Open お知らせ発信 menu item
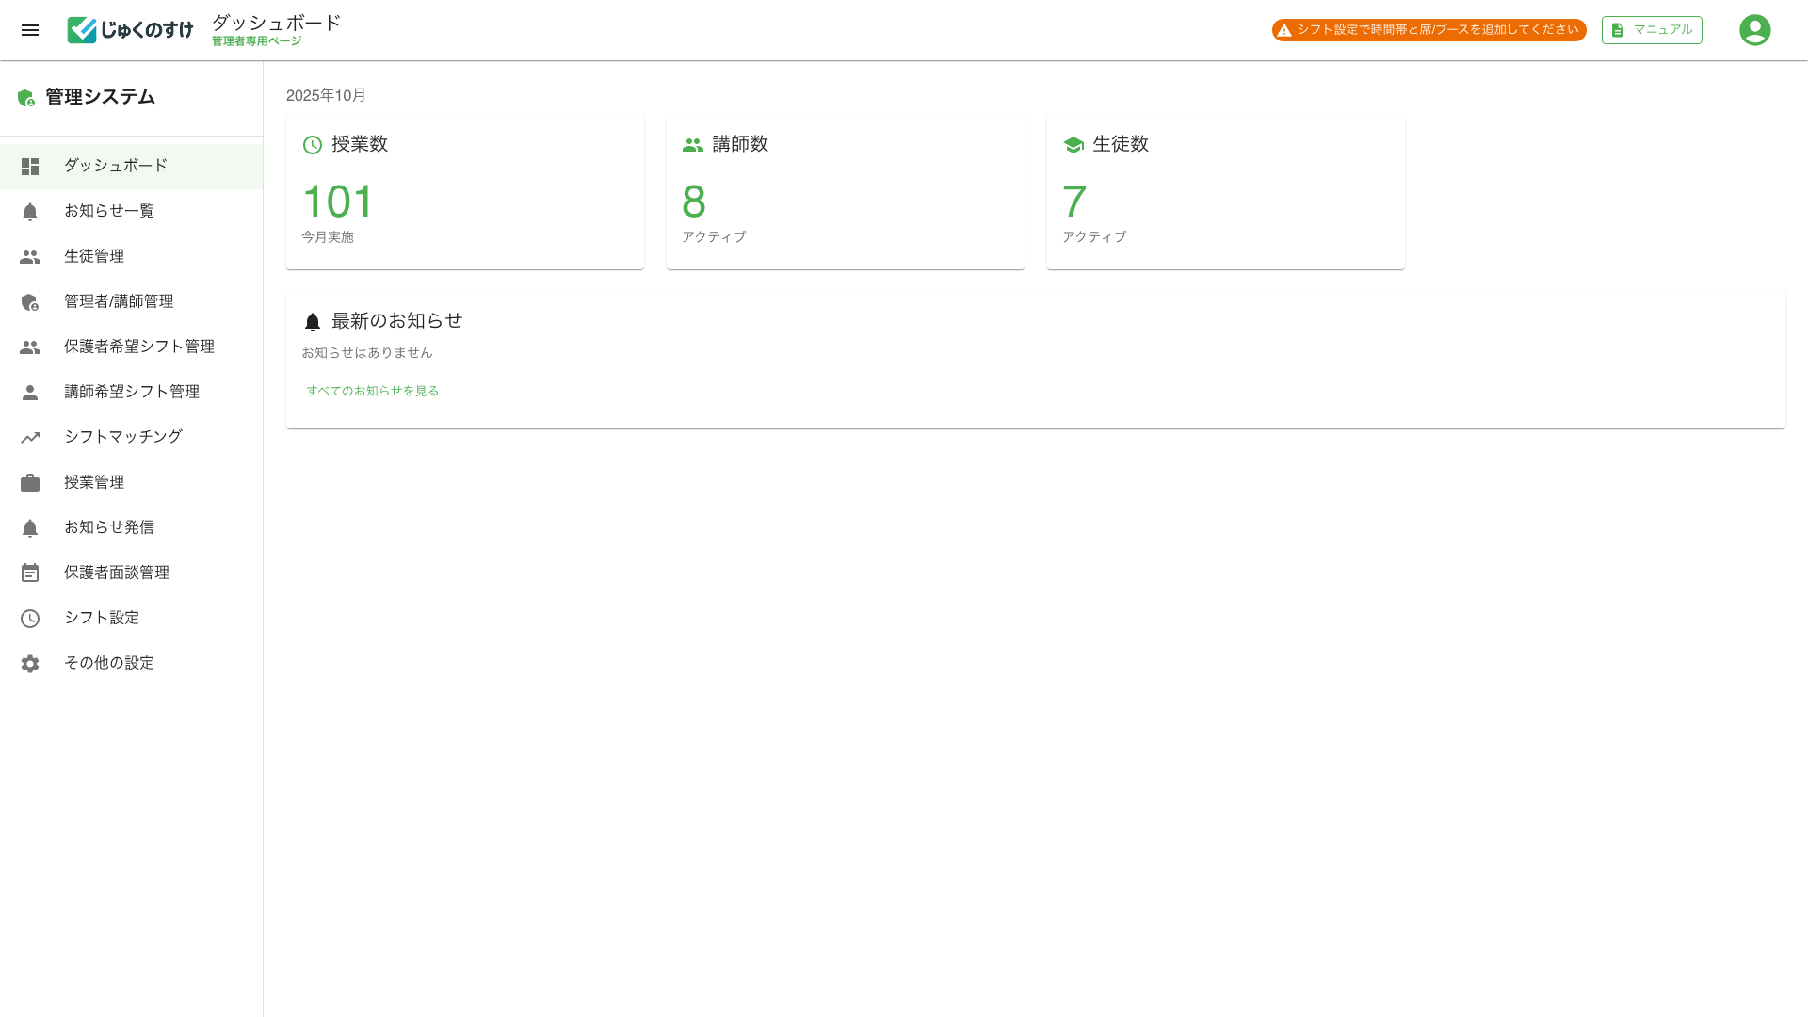The width and height of the screenshot is (1808, 1017). (109, 527)
